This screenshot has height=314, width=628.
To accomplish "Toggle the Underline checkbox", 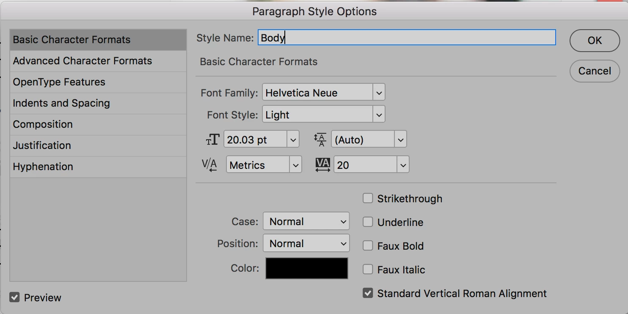I will (368, 222).
